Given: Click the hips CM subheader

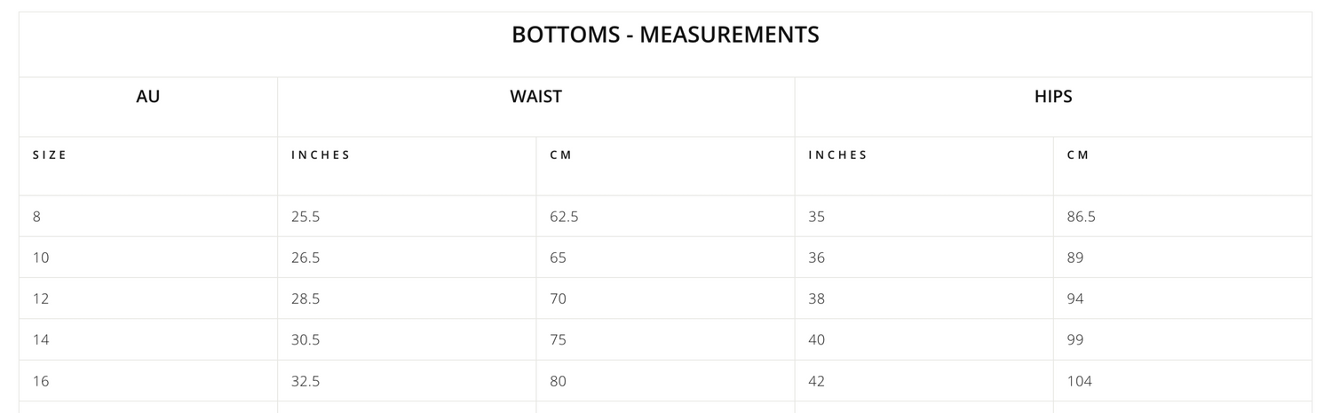Looking at the screenshot, I should pos(1078,155).
